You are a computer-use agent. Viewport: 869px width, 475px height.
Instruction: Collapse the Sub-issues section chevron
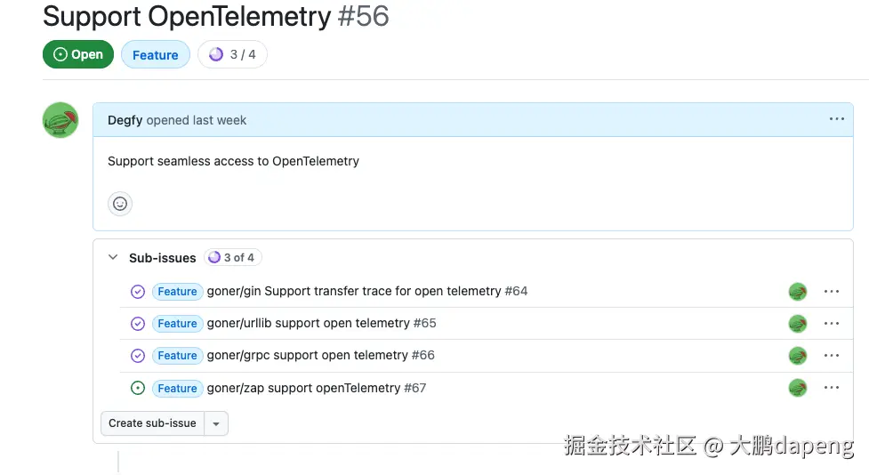pos(113,258)
